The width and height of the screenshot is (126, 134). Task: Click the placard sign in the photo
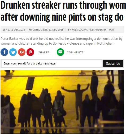coord(30,83)
